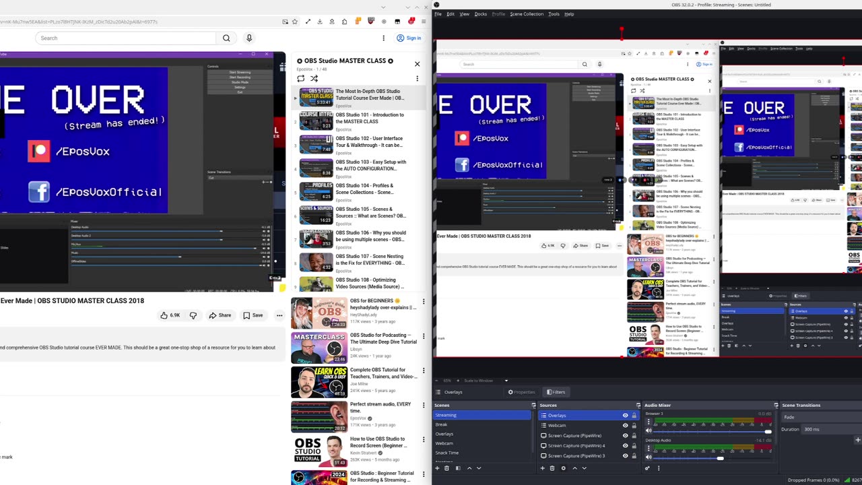This screenshot has width=862, height=485.
Task: Toggle lock on Screen Capture (PipeWire) 4
Action: point(634,445)
